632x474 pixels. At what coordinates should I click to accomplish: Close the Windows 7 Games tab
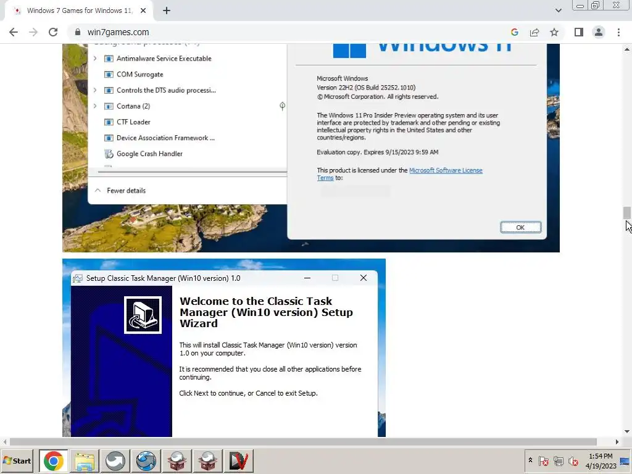coord(143,11)
